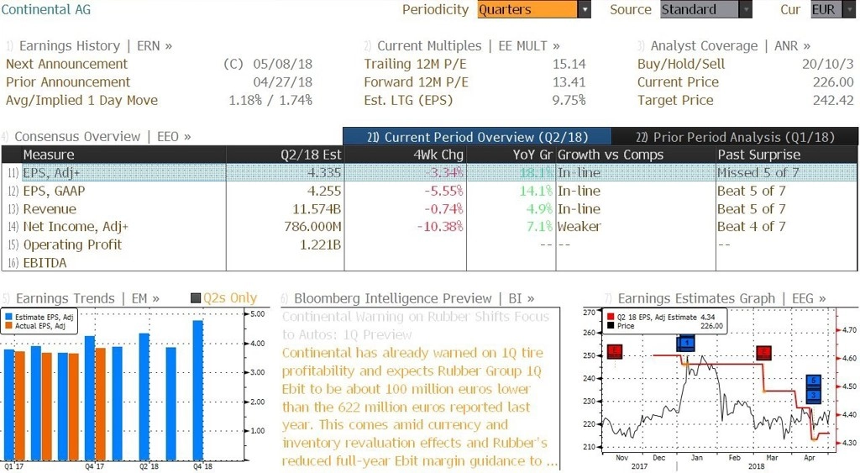Open the currency EUR dropdown
860x473 pixels.
832,9
